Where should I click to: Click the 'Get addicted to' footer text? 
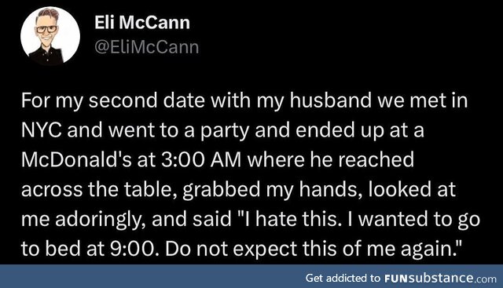click(343, 278)
